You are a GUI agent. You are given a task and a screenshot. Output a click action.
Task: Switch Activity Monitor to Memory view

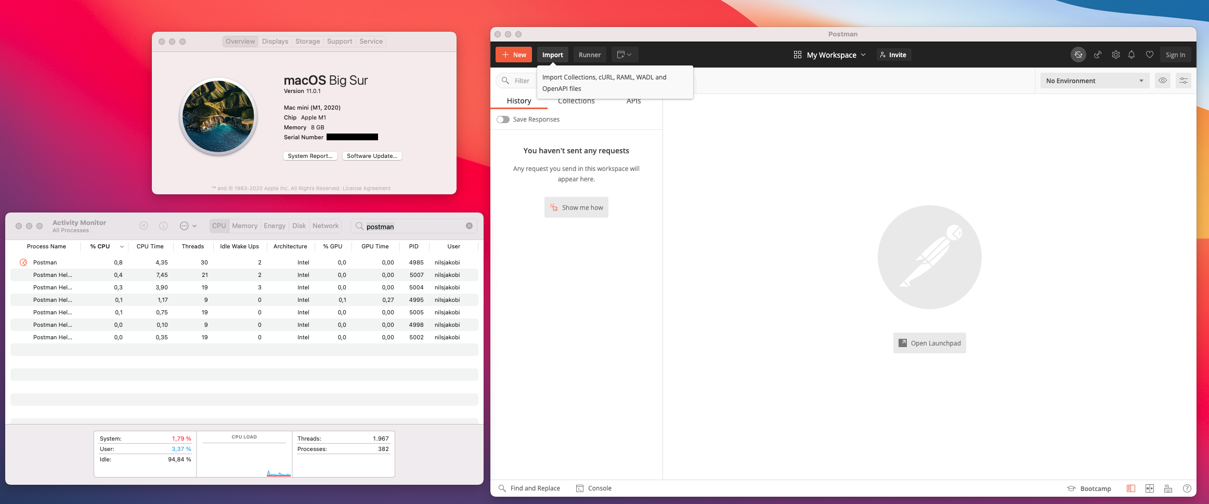tap(244, 226)
